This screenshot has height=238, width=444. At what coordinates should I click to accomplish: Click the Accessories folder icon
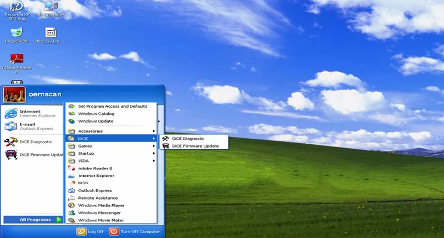pyautogui.click(x=72, y=131)
